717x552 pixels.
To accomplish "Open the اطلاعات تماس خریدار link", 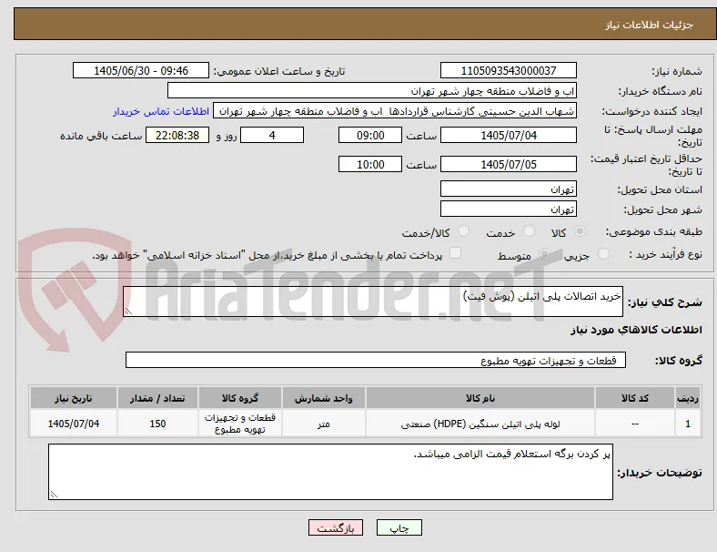I will (161, 111).
